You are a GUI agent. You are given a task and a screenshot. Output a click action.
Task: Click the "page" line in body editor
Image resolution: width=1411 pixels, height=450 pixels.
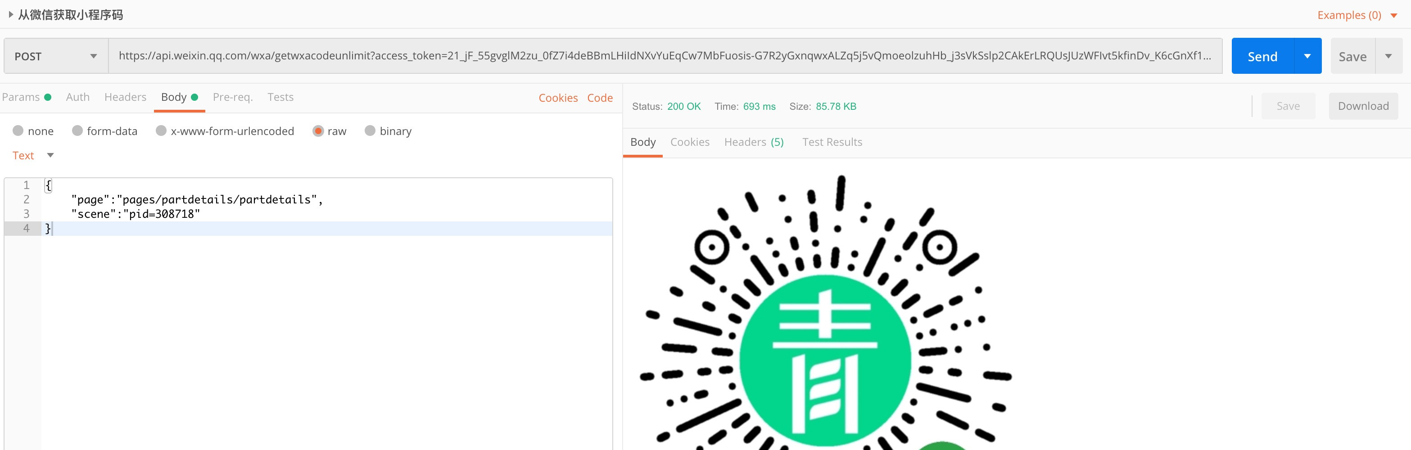click(197, 199)
